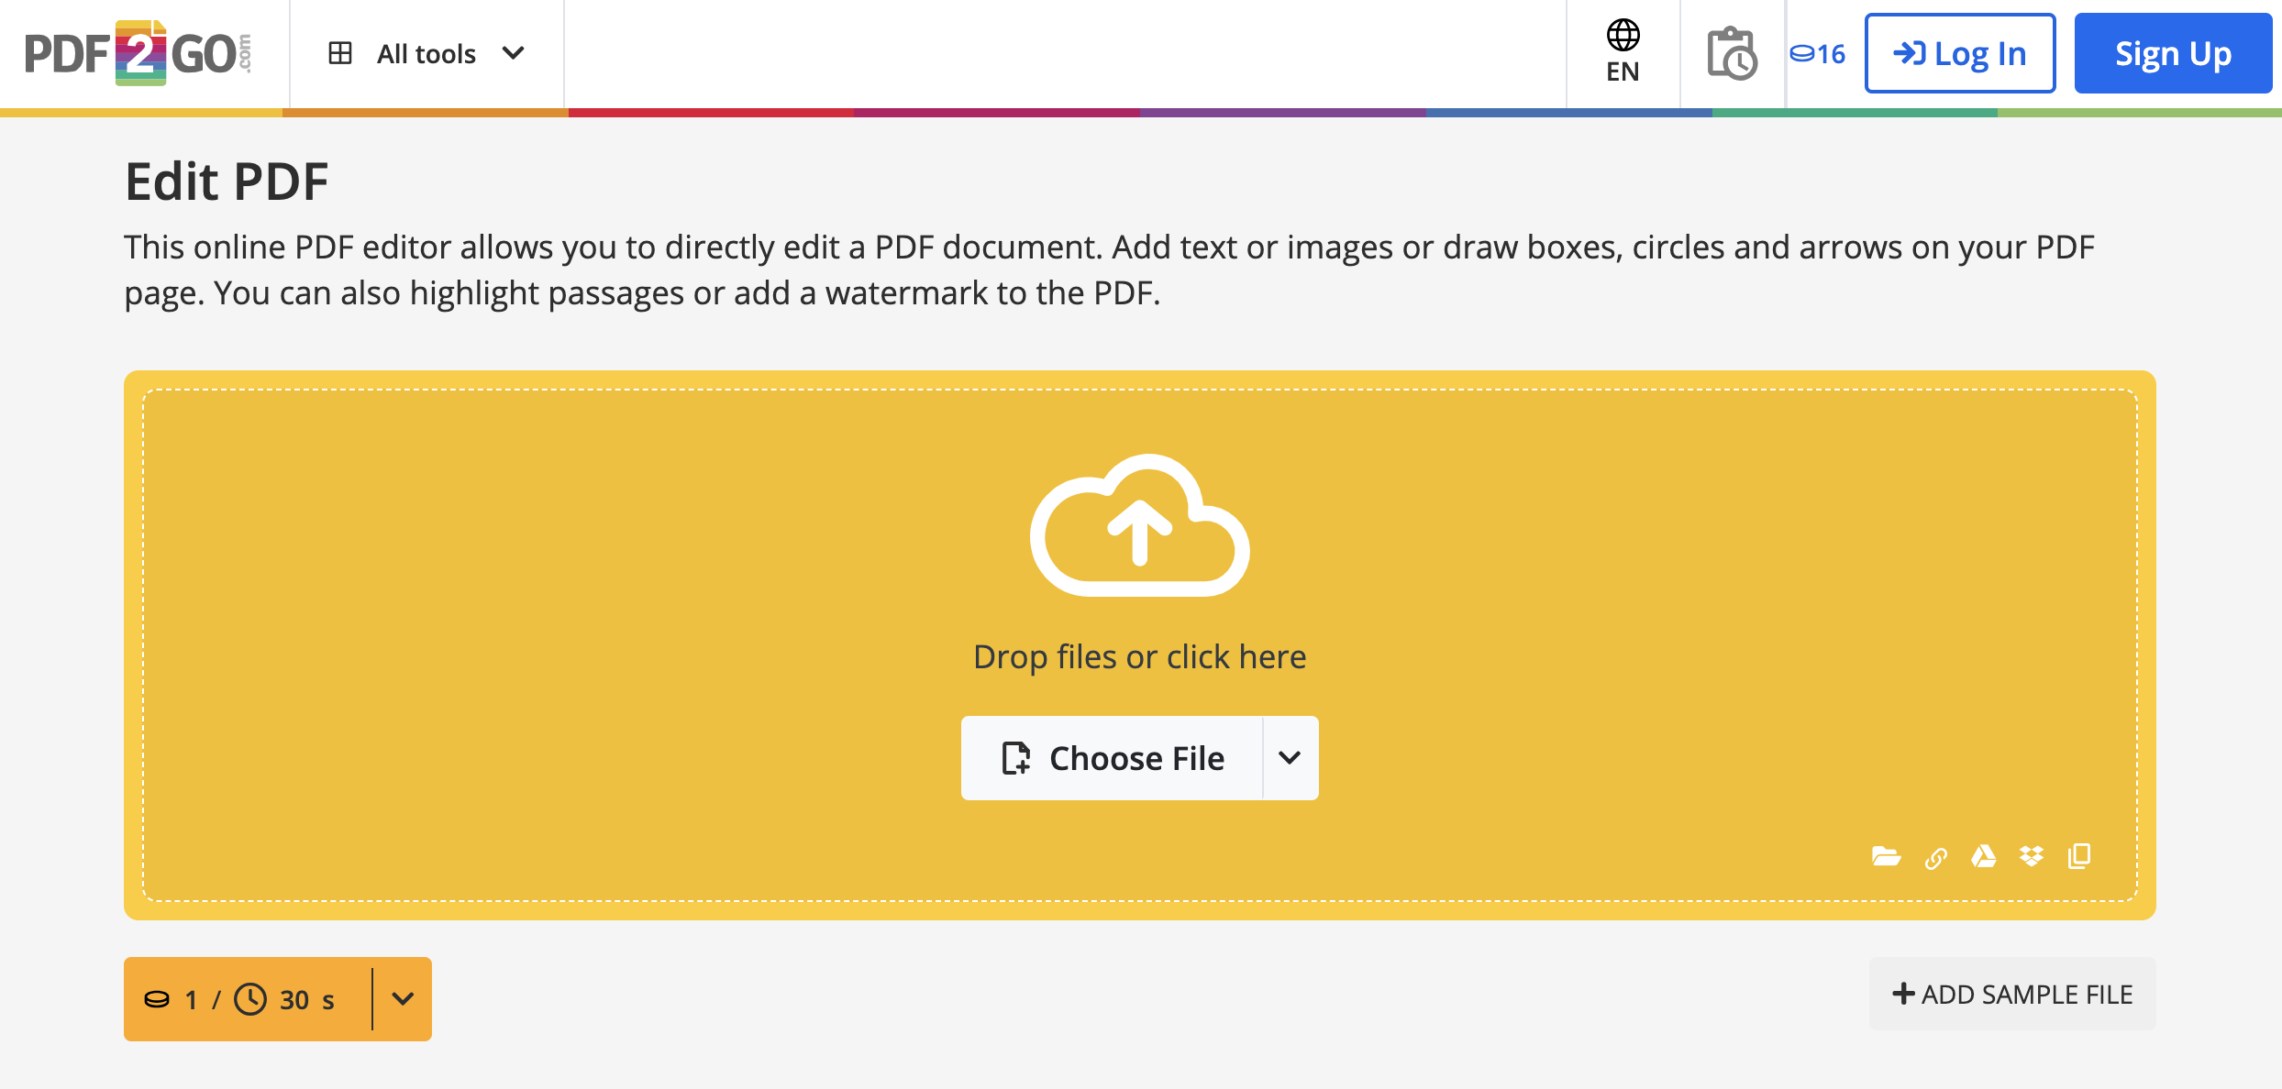The height and width of the screenshot is (1089, 2282).
Task: Click the cloud upload icon
Action: [x=1139, y=525]
